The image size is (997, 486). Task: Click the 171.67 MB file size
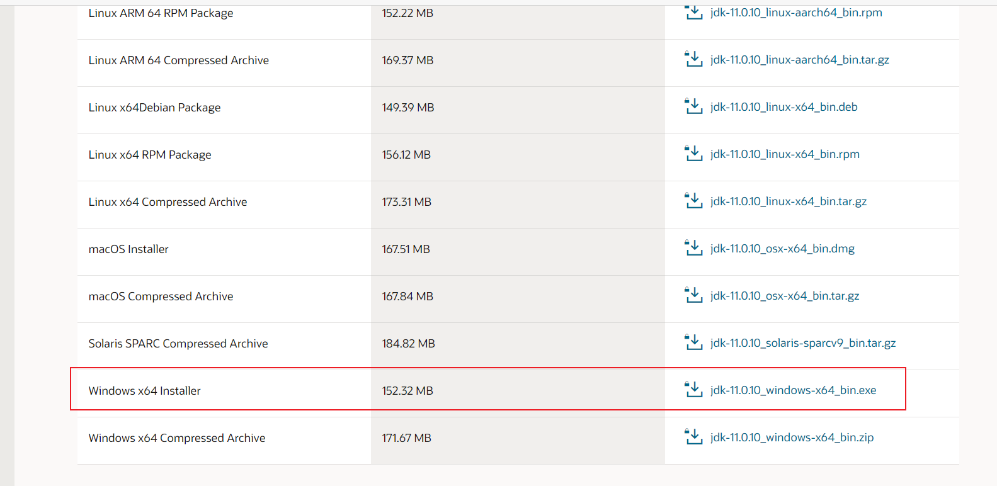tap(407, 438)
